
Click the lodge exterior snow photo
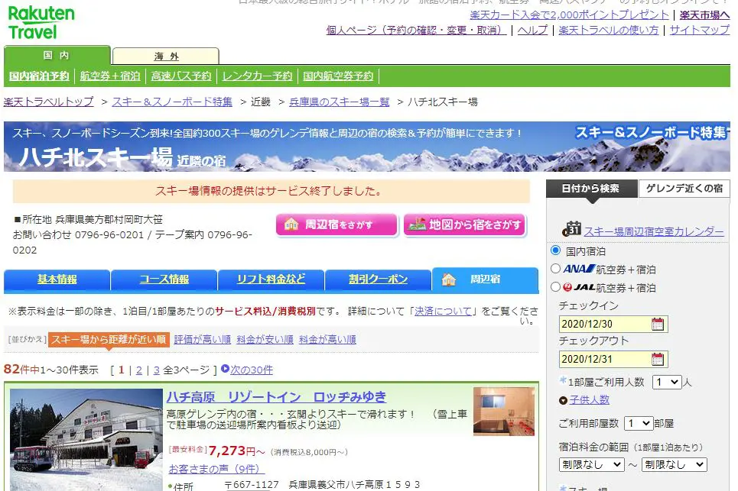tap(86, 439)
